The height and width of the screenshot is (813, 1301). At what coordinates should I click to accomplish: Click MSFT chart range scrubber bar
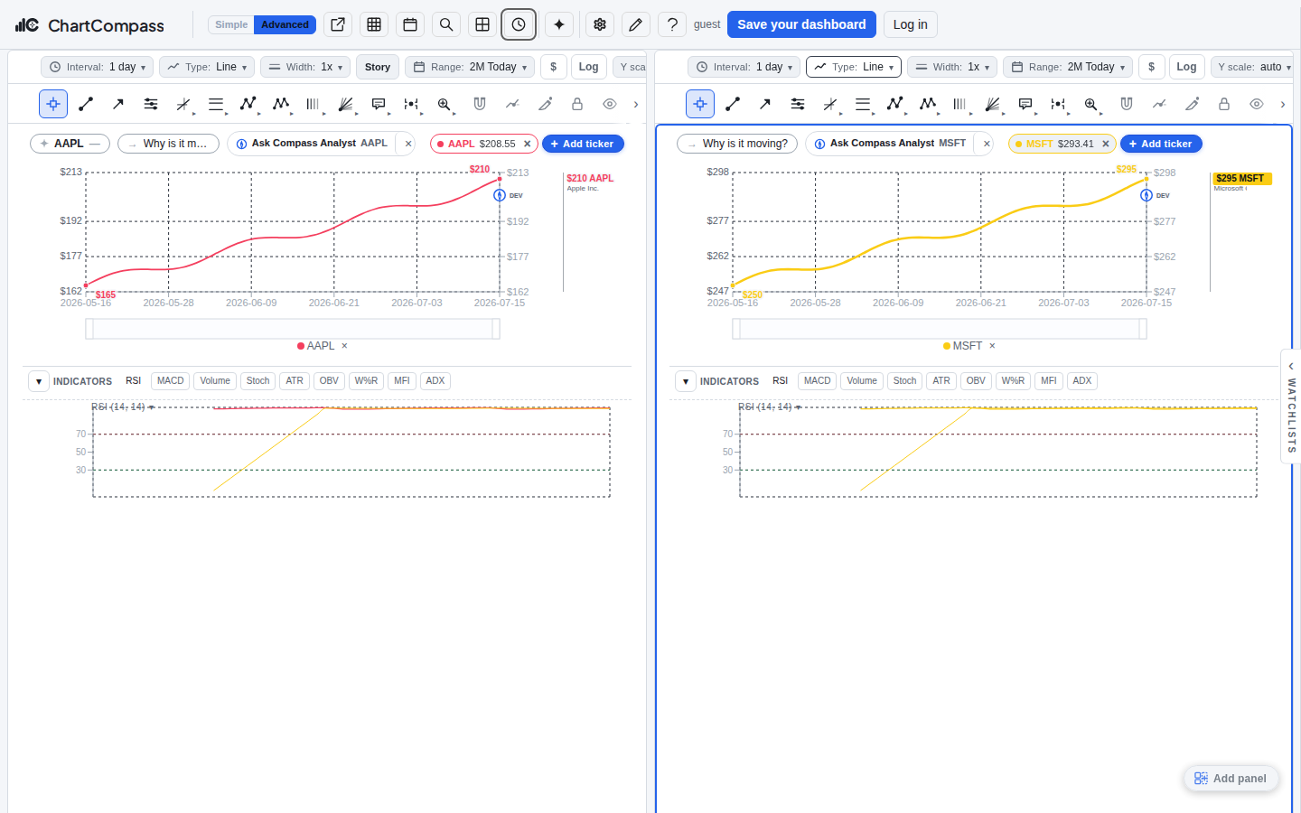[940, 329]
